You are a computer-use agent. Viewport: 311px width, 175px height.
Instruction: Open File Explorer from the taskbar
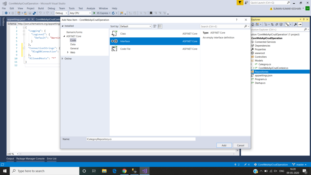[x=104, y=171]
